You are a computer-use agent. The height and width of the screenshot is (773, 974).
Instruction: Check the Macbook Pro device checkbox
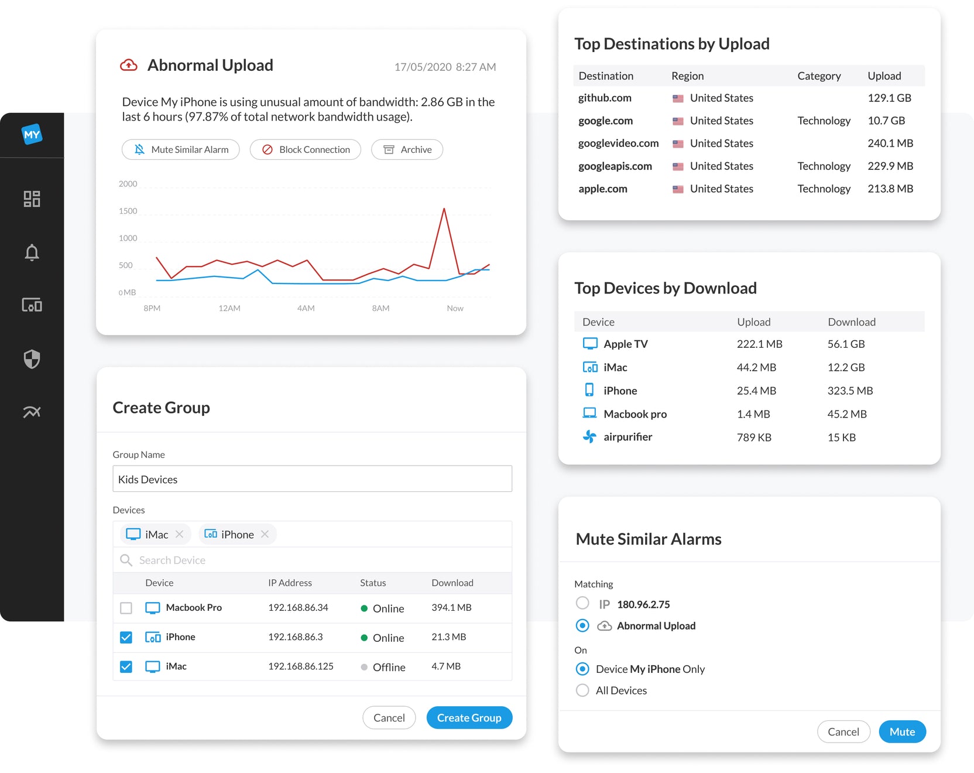(x=126, y=608)
